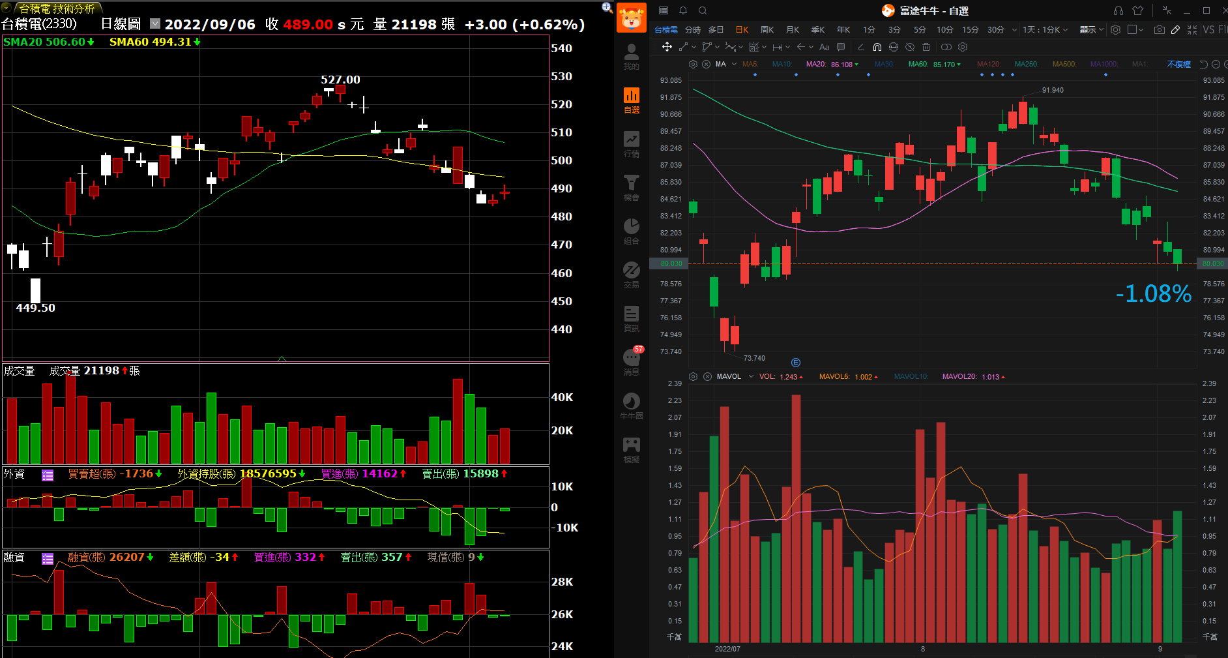Select the move/pan crosshair tool

pyautogui.click(x=667, y=47)
